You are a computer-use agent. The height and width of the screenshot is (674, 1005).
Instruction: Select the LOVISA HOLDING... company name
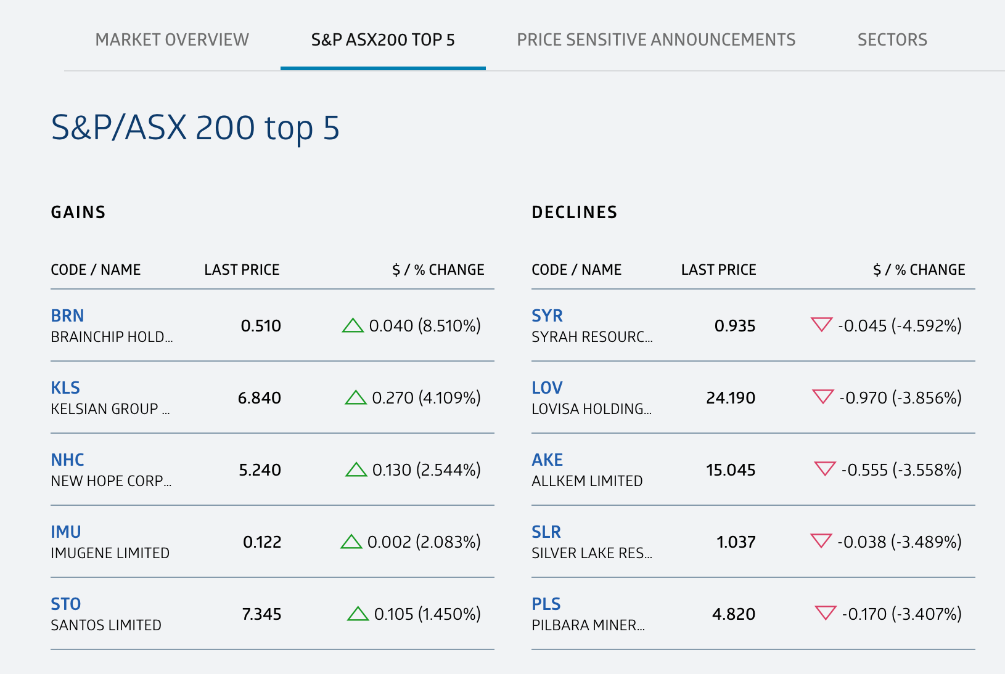[591, 409]
